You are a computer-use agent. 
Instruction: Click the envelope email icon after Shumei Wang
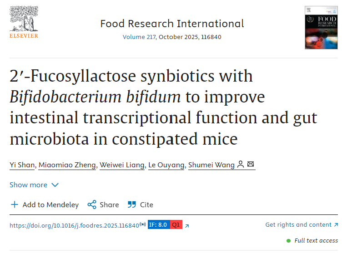[251, 164]
